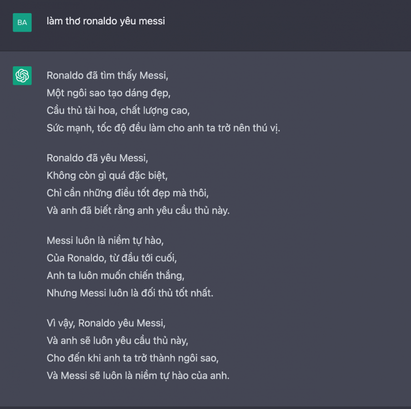Click the line 'Và anh đã biết rằng anh yêu cầu thủ này.'
The image size is (411, 409).
(x=138, y=211)
